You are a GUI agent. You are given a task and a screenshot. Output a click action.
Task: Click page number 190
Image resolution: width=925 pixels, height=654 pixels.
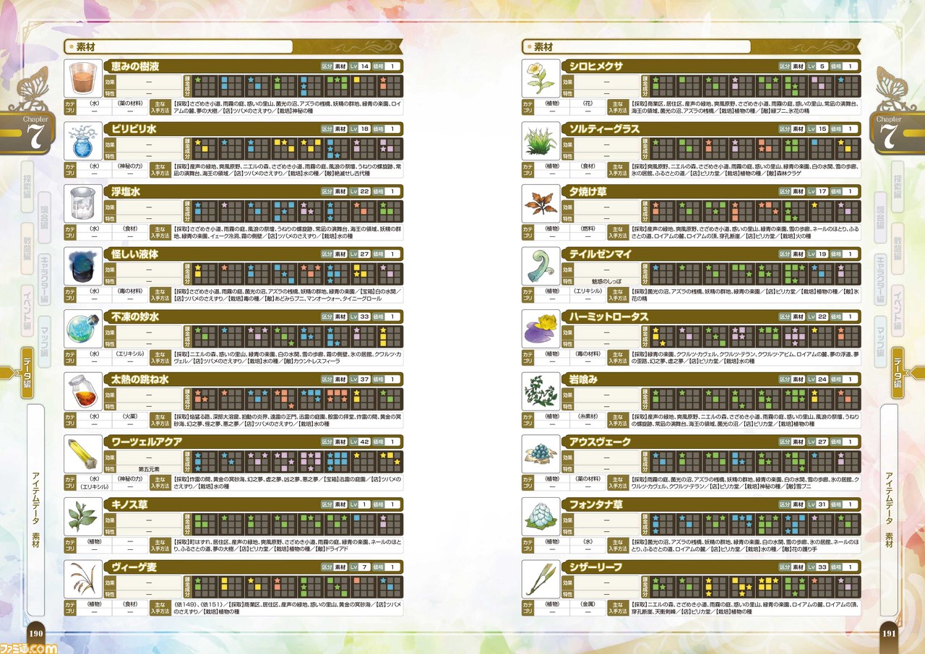36,634
